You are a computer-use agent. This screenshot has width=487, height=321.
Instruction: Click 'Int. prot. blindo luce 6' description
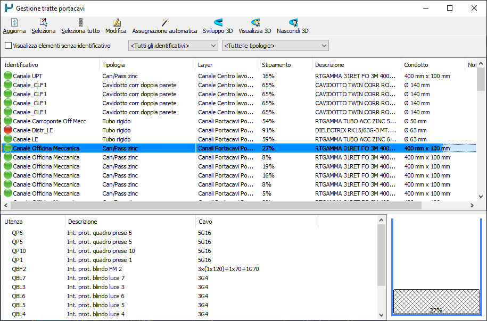tap(96, 296)
